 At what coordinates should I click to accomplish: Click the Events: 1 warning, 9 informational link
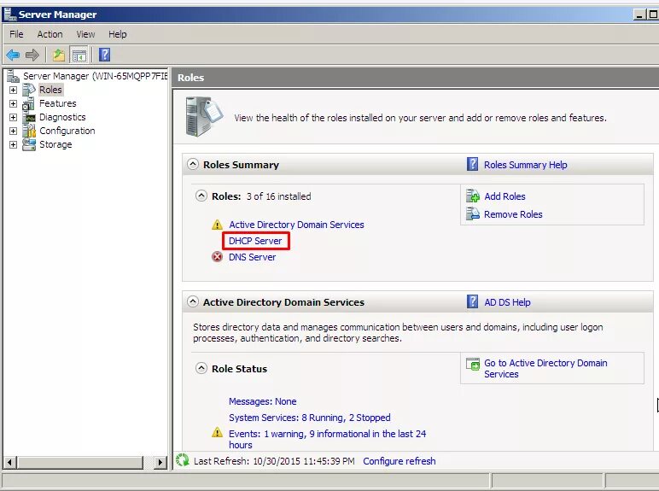[327, 439]
